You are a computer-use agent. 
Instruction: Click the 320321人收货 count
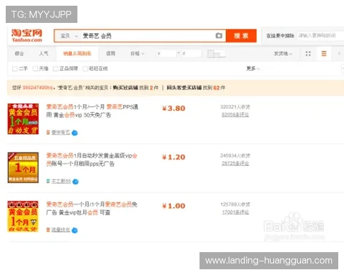[235, 107]
